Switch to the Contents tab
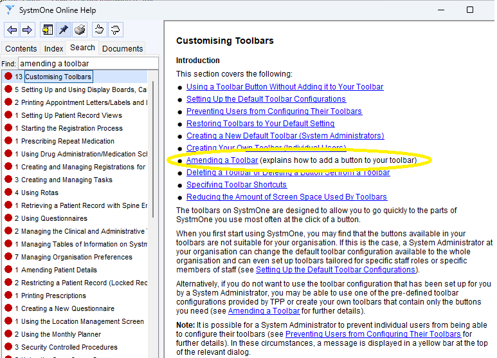 [21, 48]
